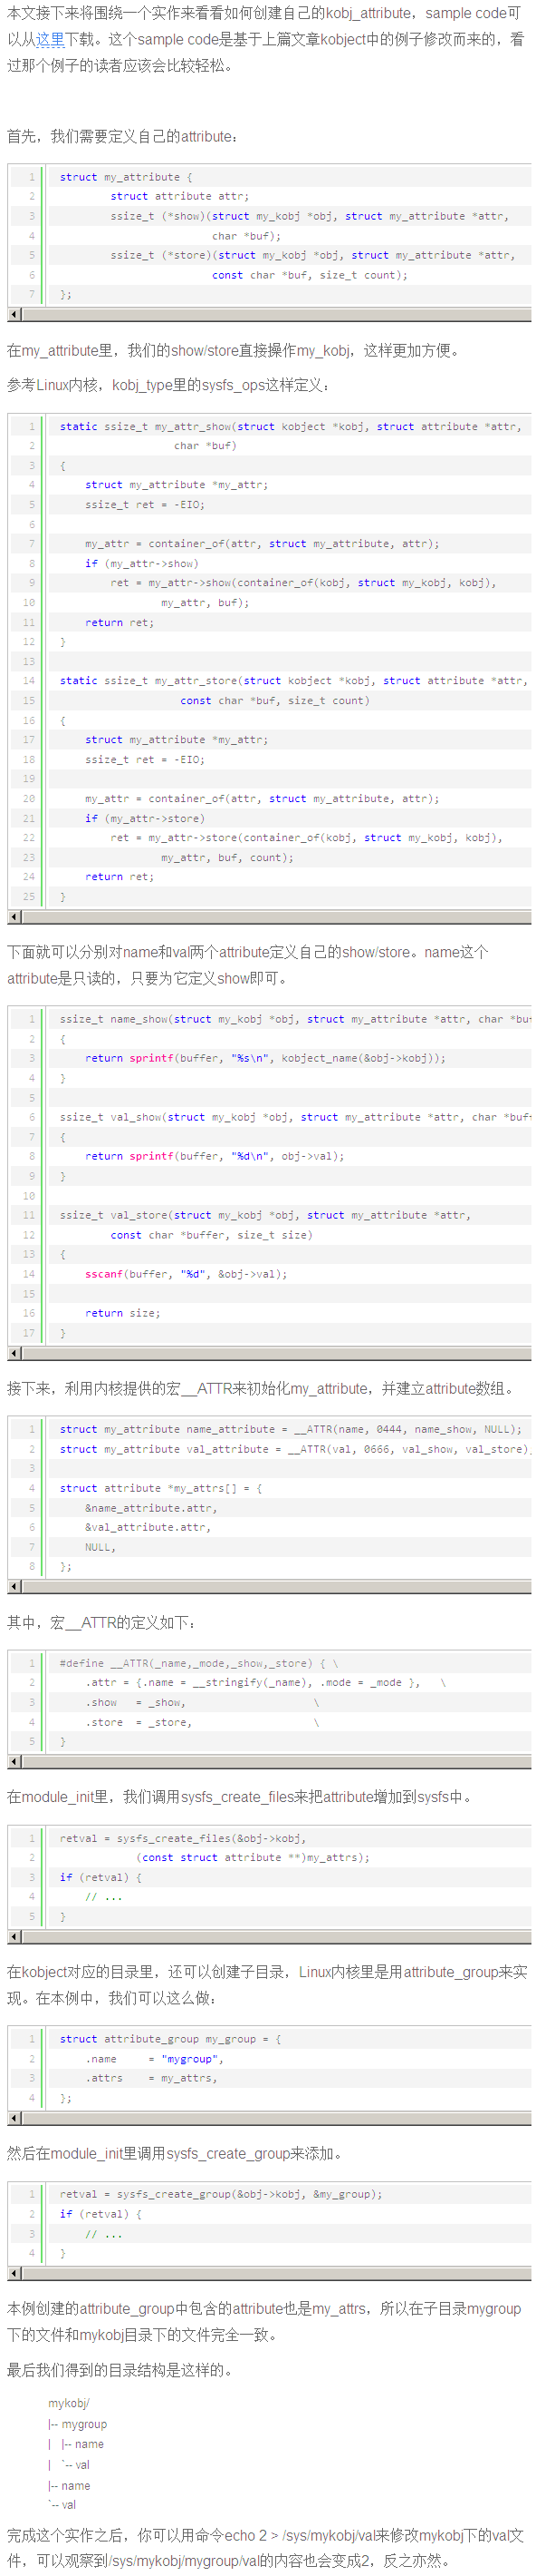Click the 'retval = sysfs_create_files' code line

point(183,1838)
